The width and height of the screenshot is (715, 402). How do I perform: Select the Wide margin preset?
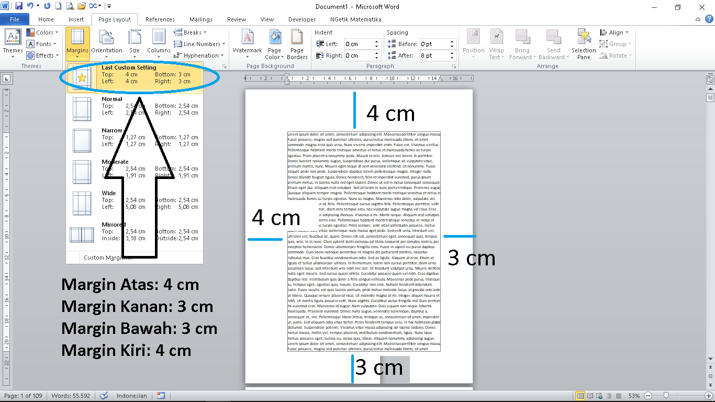135,204
